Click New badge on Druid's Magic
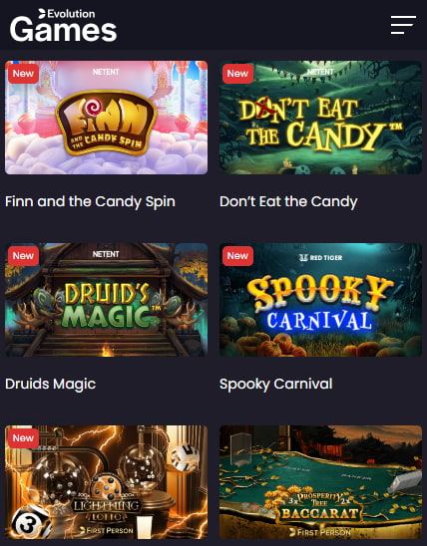 pyautogui.click(x=23, y=256)
